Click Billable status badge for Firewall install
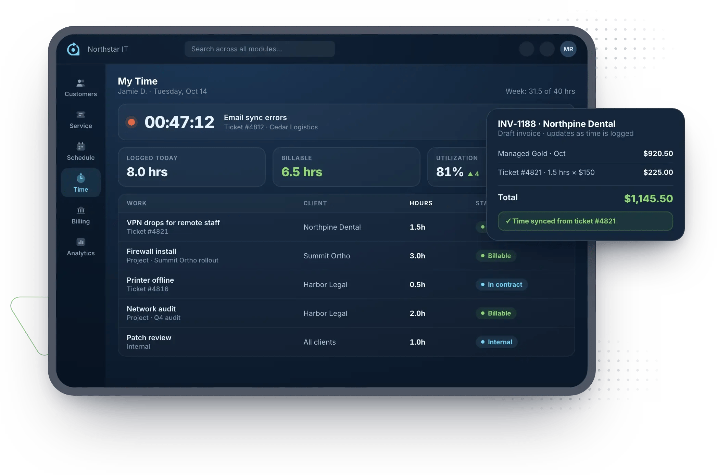The width and height of the screenshot is (717, 475). pos(496,256)
